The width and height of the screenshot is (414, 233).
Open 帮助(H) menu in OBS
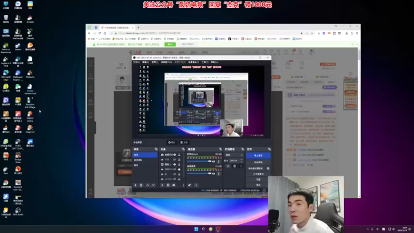coord(214,62)
